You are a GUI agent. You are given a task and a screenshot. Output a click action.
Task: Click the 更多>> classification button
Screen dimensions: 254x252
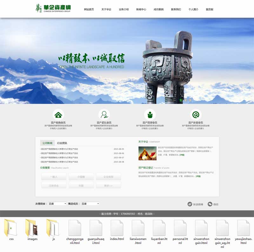pos(108,185)
